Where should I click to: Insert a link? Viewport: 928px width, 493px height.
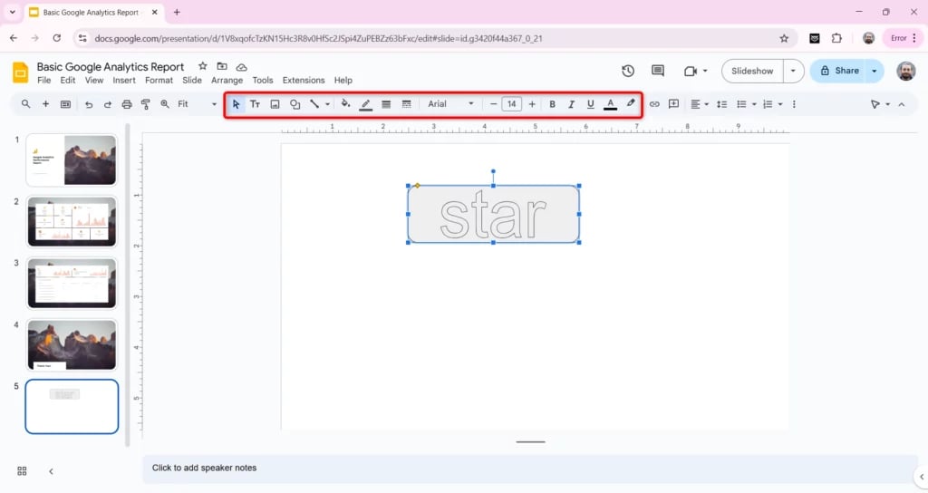[x=654, y=104]
